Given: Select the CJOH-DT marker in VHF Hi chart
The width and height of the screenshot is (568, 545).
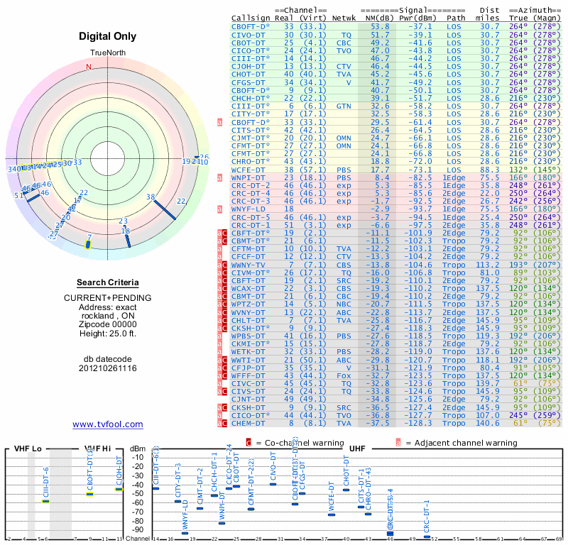Looking at the screenshot, I should click(x=119, y=489).
